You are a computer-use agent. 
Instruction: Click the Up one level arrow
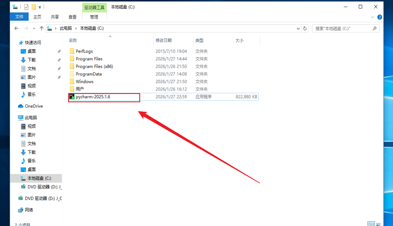[42, 28]
